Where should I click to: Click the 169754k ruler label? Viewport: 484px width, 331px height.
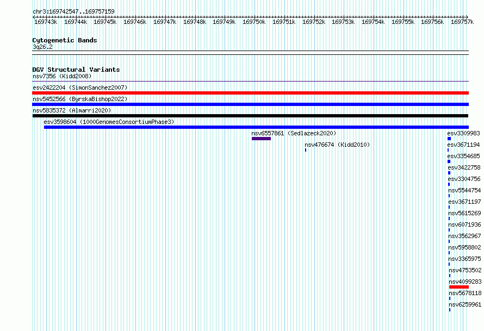pos(373,22)
